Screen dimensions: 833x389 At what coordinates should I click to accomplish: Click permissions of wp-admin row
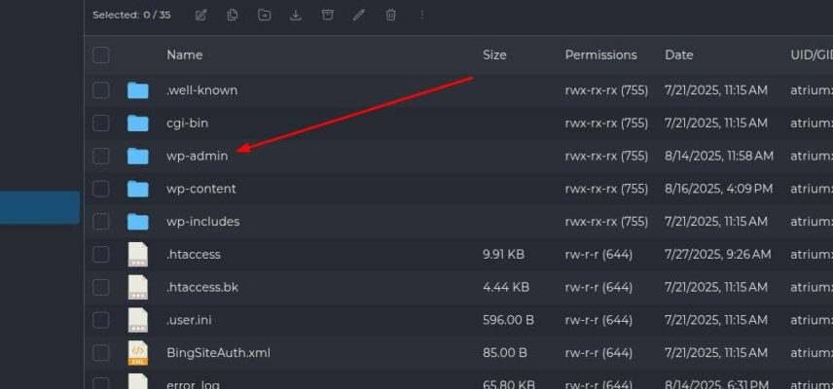coord(606,156)
